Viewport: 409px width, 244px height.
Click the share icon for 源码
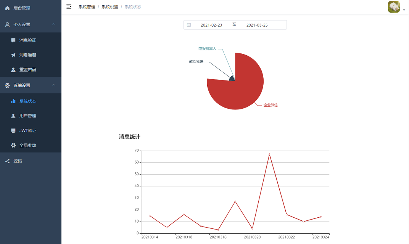coord(7,161)
